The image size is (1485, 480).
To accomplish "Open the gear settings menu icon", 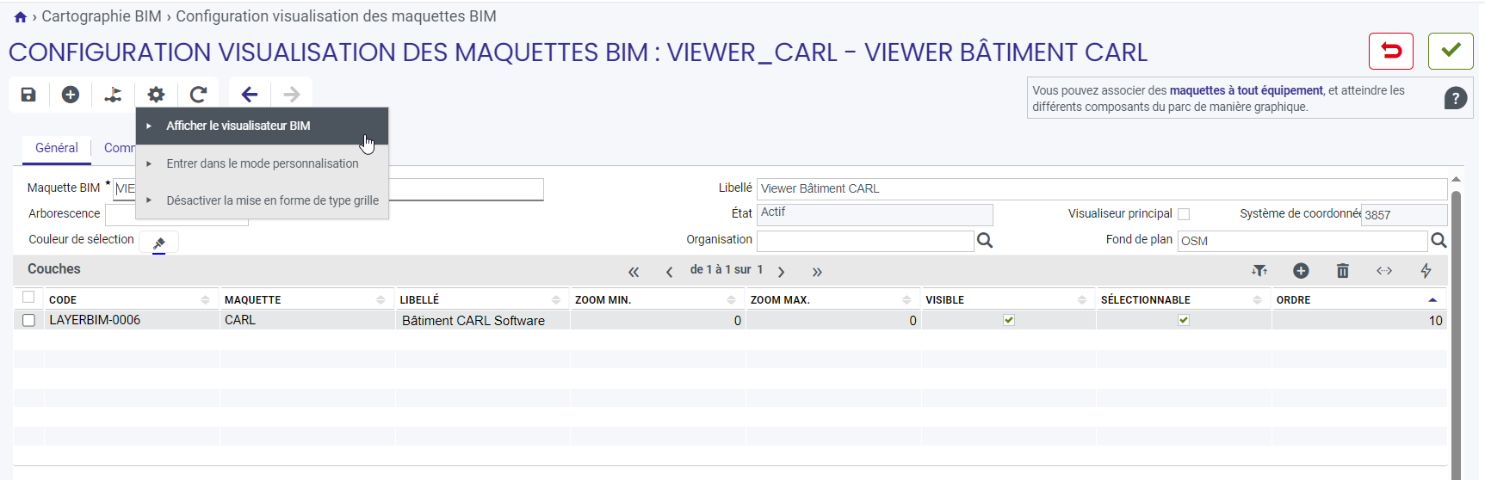I will pyautogui.click(x=156, y=95).
